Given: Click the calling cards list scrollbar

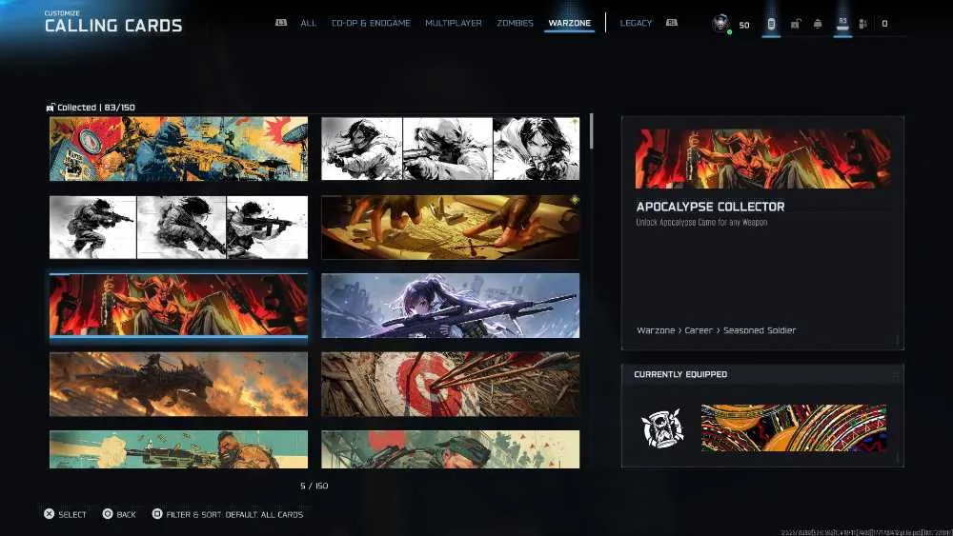Looking at the screenshot, I should 591,131.
